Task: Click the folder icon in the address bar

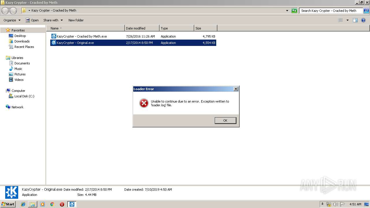Action: click(24, 10)
